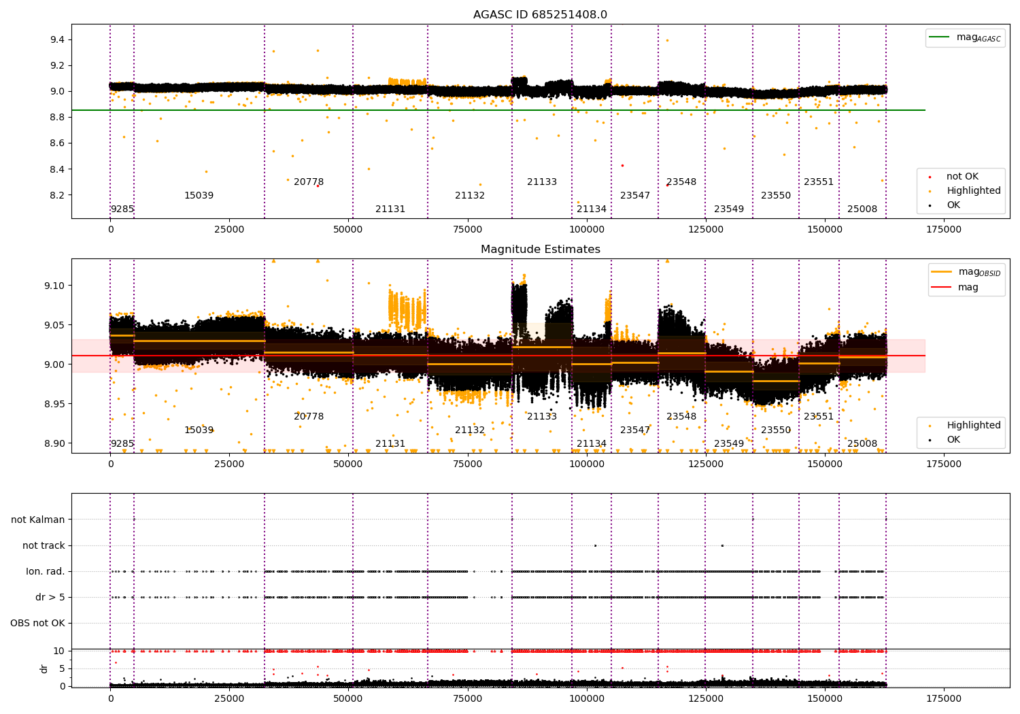The image size is (1020, 714).
Task: Click obsid label 20778 in AGASC ID plot
Action: (x=309, y=182)
